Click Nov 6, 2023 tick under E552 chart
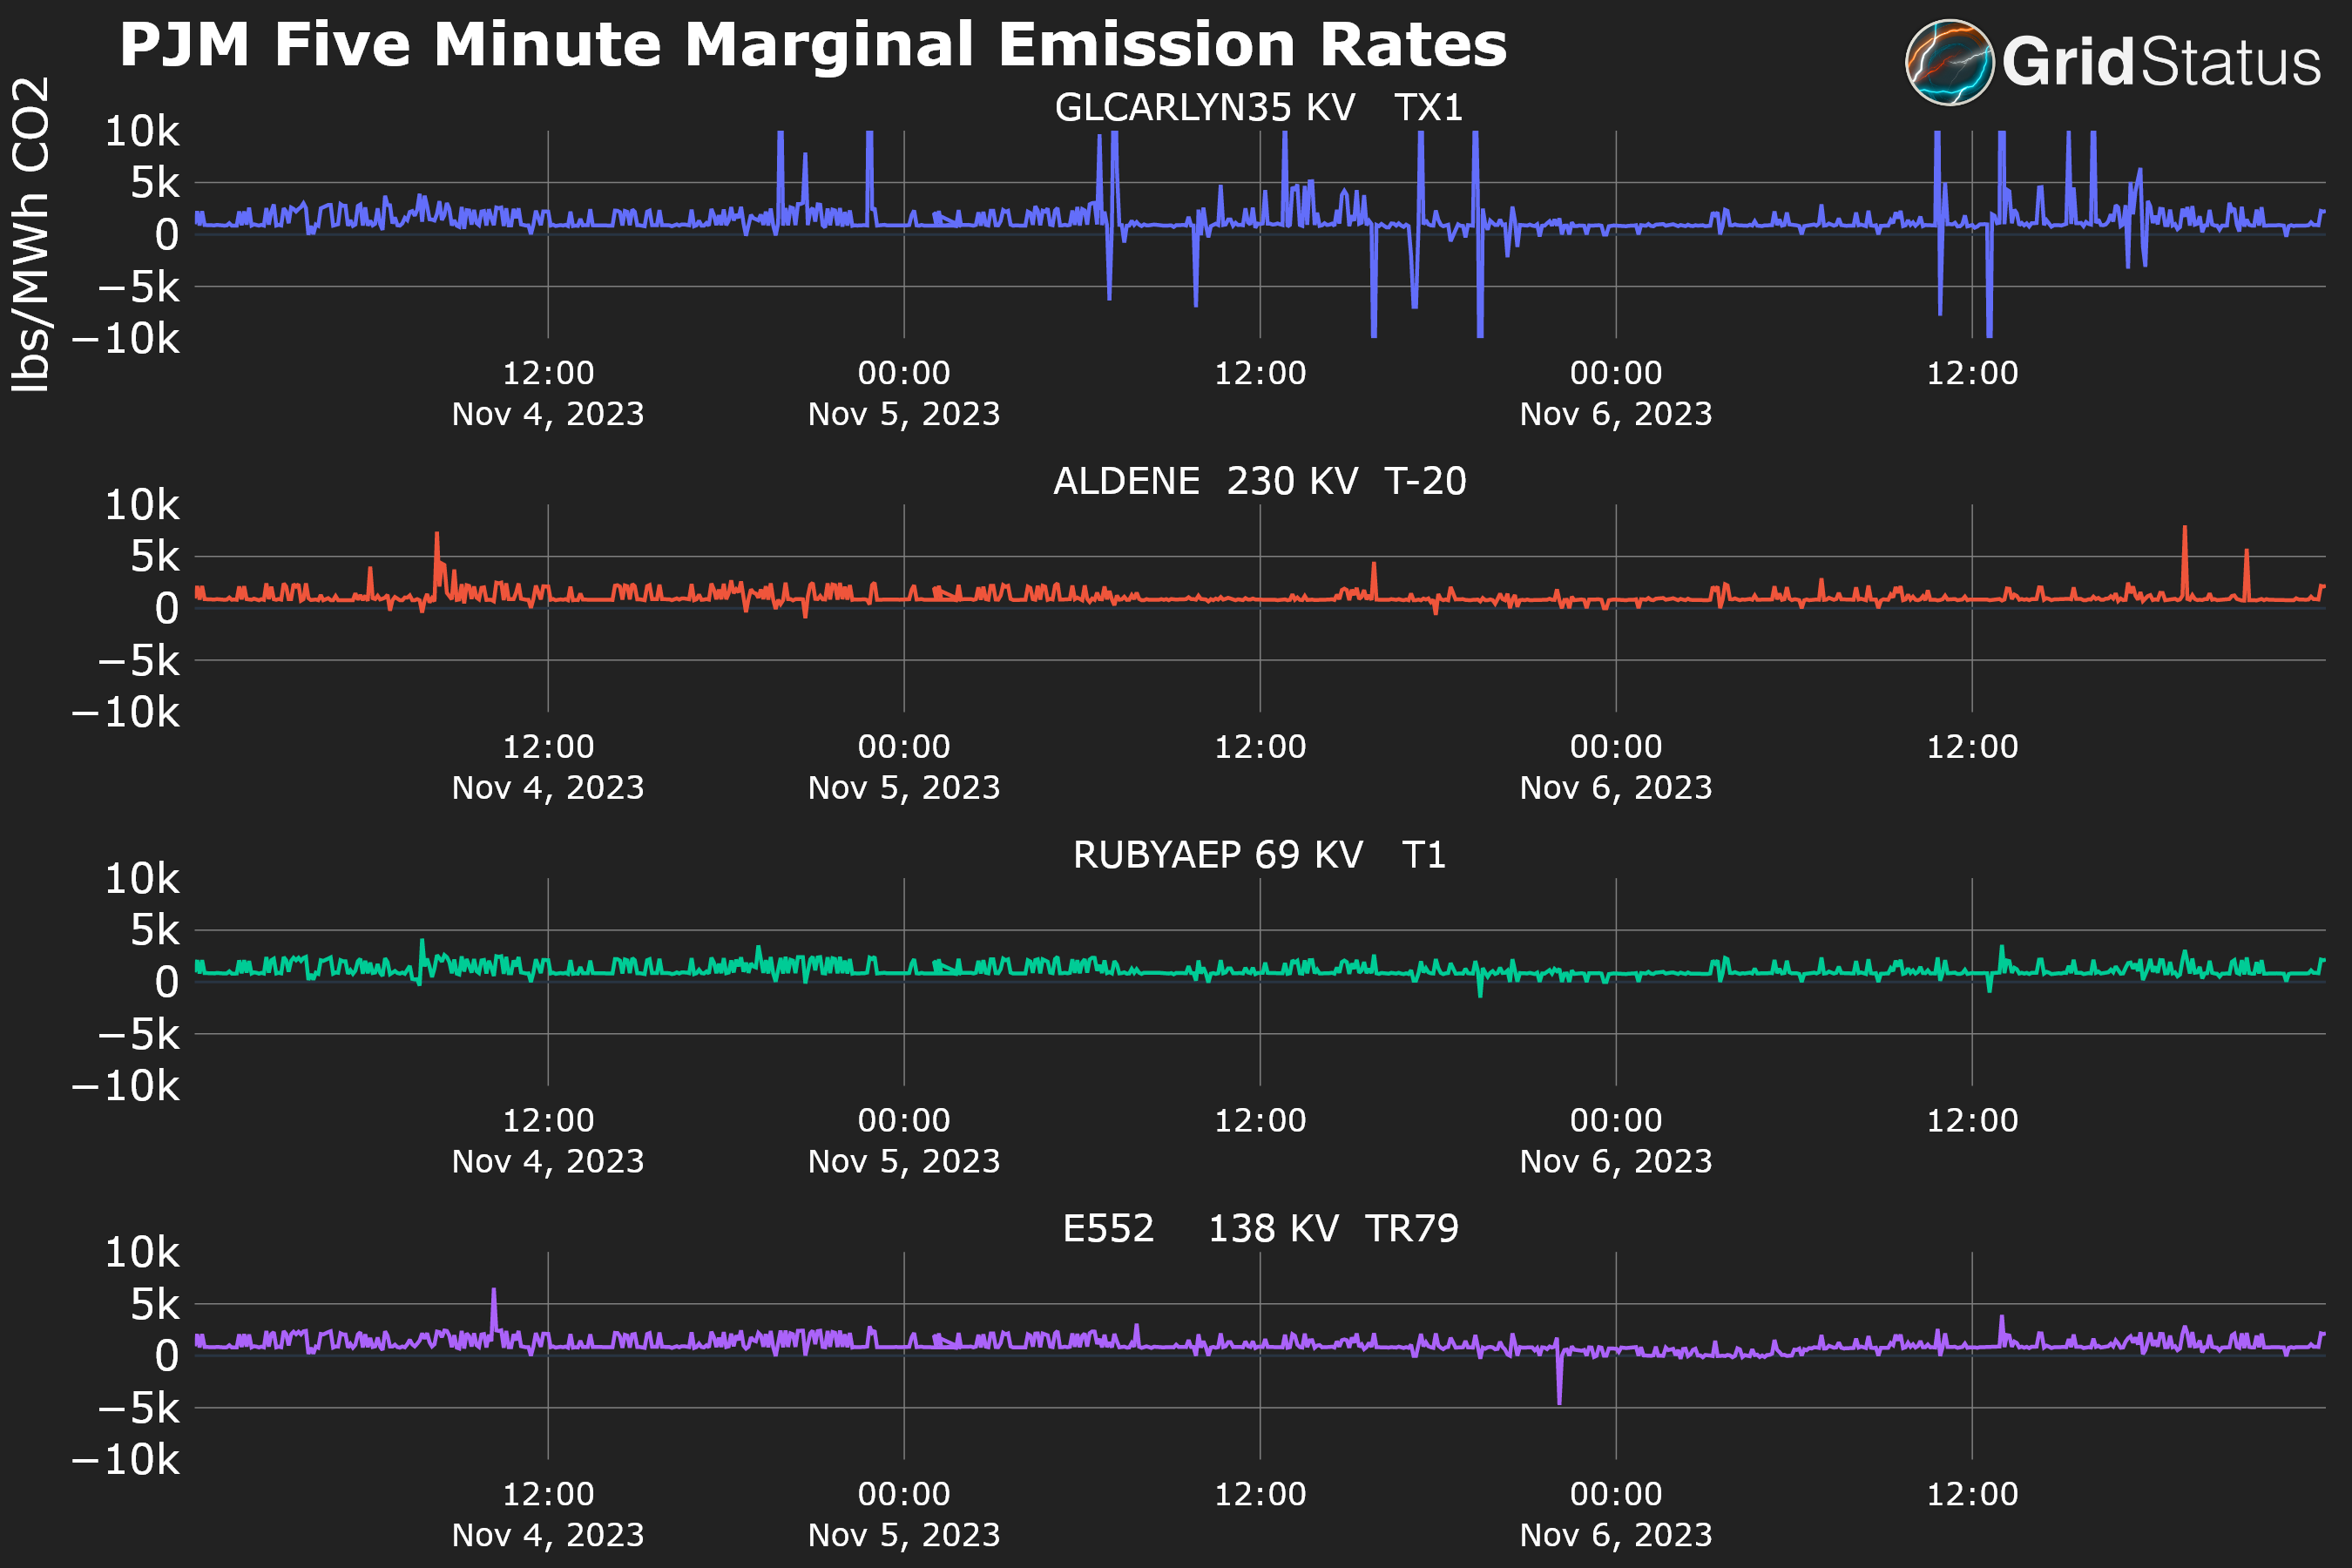The width and height of the screenshot is (2352, 1568). [x=1615, y=1534]
